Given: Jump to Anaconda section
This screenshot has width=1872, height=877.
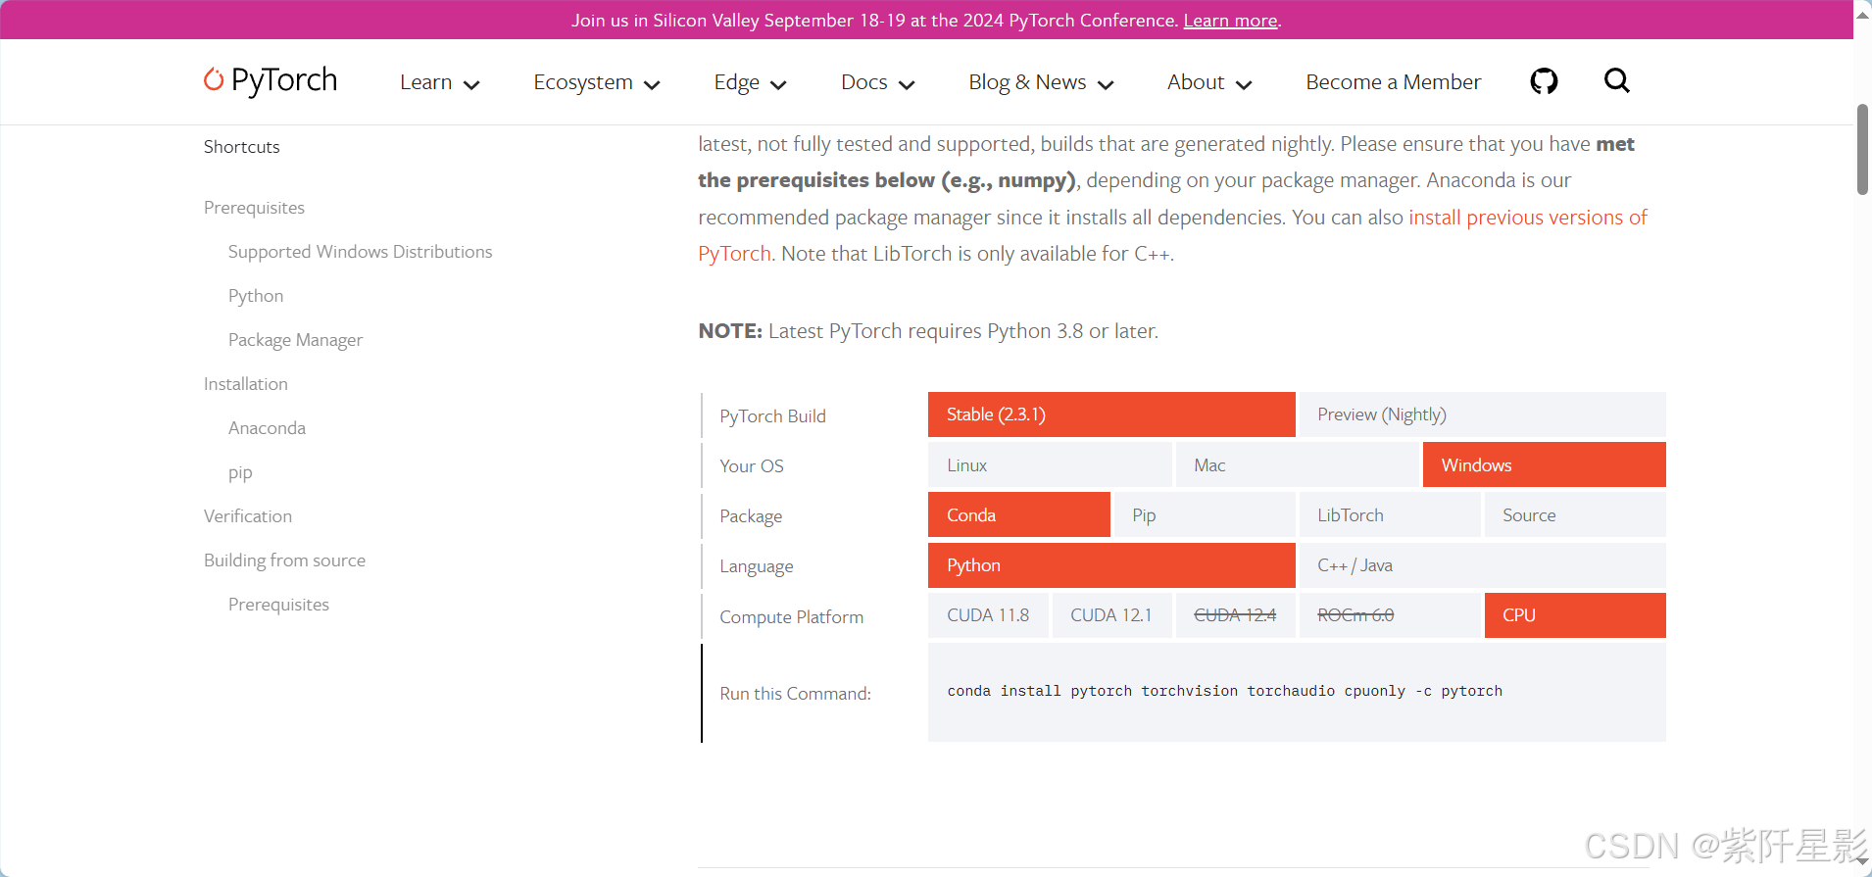Looking at the screenshot, I should point(267,428).
